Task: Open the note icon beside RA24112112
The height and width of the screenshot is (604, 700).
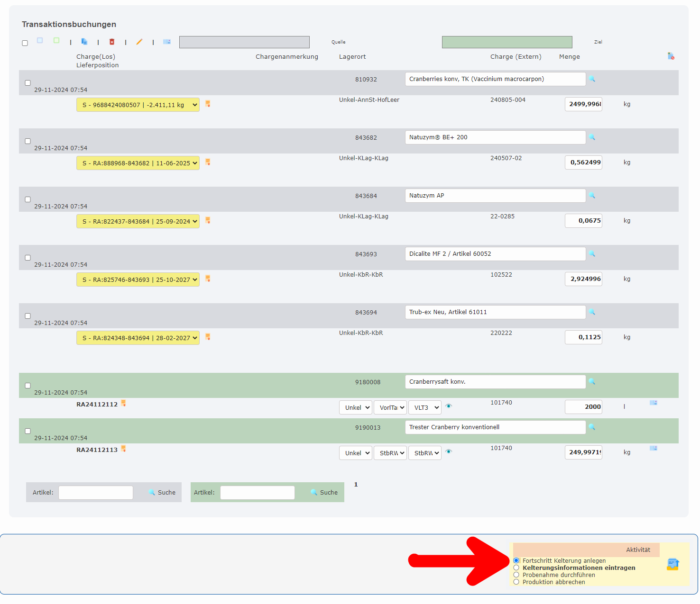Action: [123, 403]
